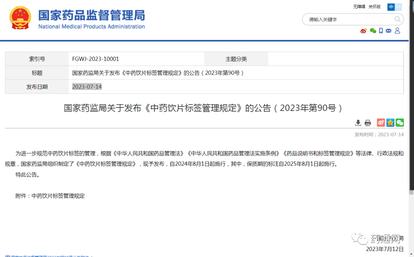Switch to Chinese language with 中 toggle

[391, 7]
